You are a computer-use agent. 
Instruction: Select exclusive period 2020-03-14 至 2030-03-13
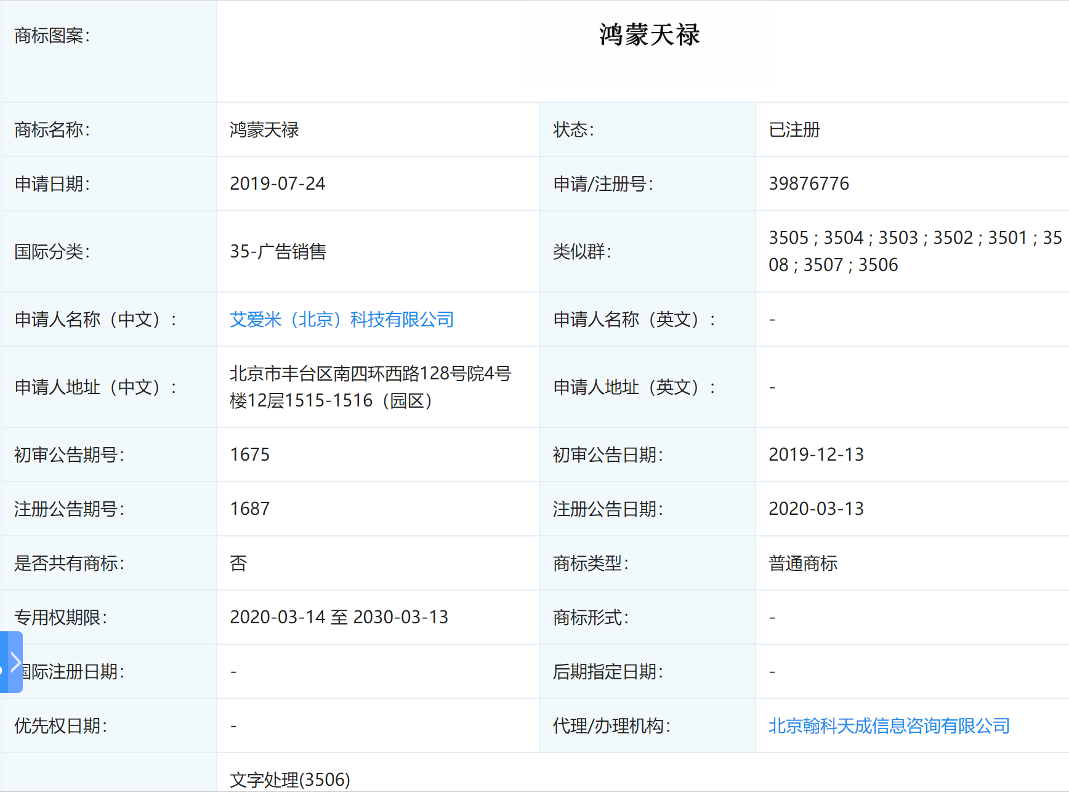coord(339,617)
